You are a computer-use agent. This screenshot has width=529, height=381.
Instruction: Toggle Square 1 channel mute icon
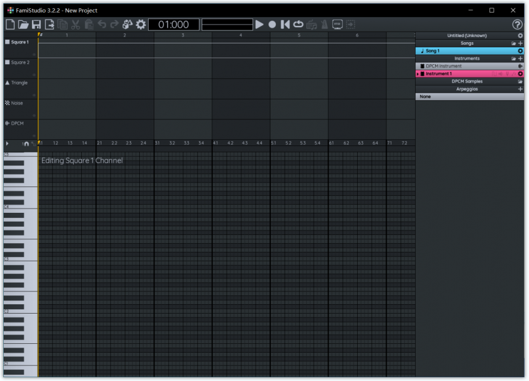pos(7,42)
